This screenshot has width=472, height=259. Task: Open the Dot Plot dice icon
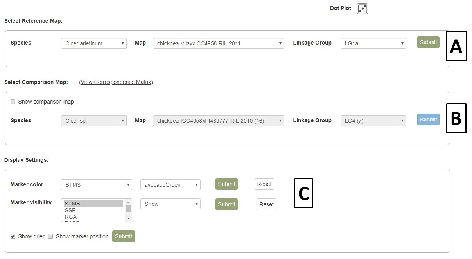(363, 9)
